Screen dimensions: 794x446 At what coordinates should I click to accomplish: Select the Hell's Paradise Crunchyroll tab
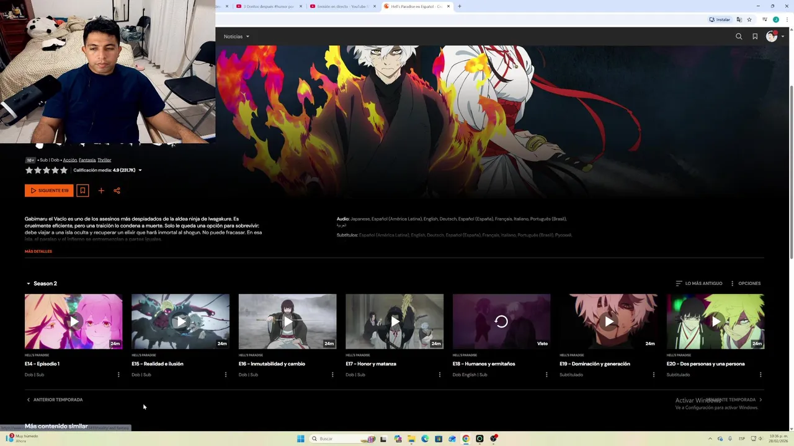point(416,6)
